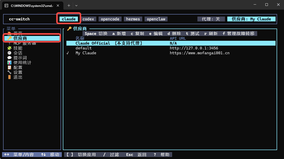
Task: Open the openclaw tab
Action: click(x=156, y=19)
